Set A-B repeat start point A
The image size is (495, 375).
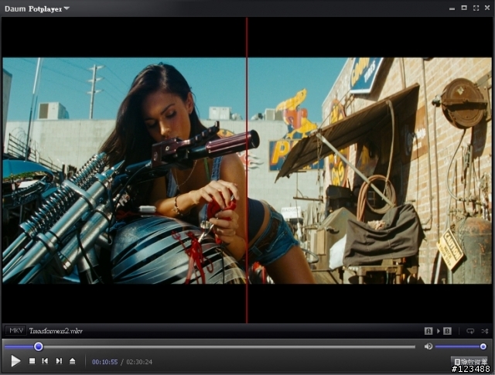[428, 331]
